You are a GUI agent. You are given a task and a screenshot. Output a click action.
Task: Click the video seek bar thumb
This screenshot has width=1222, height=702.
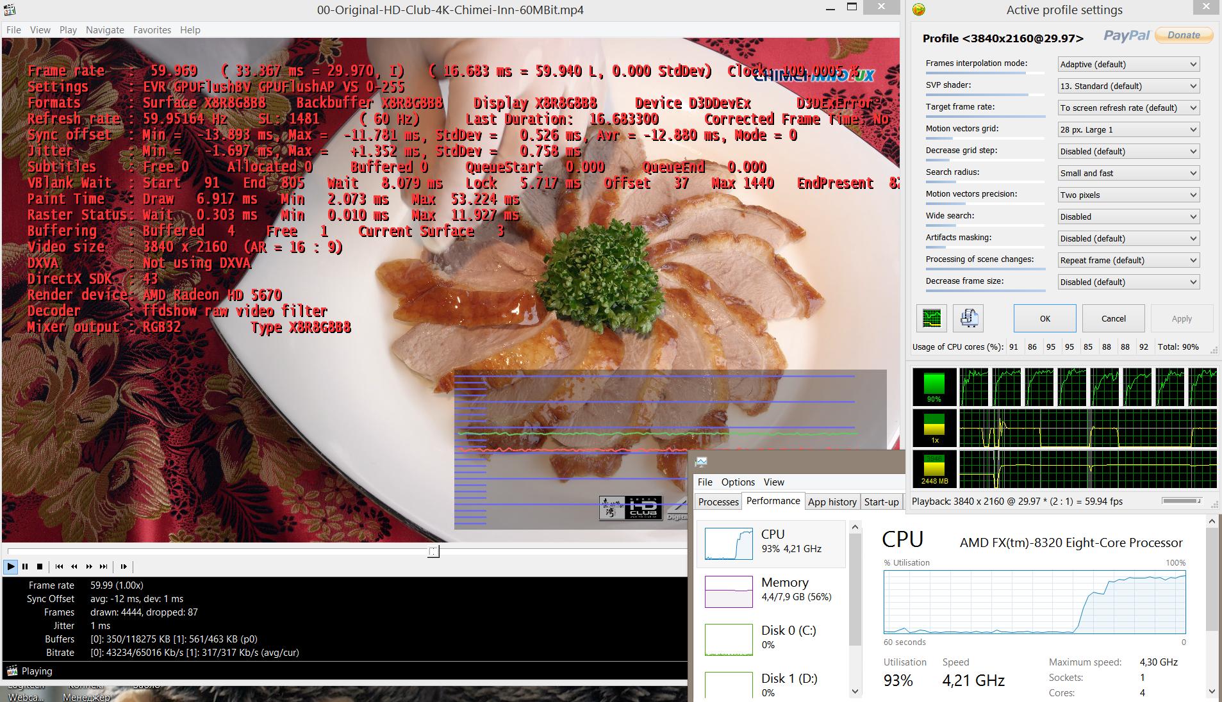[434, 551]
